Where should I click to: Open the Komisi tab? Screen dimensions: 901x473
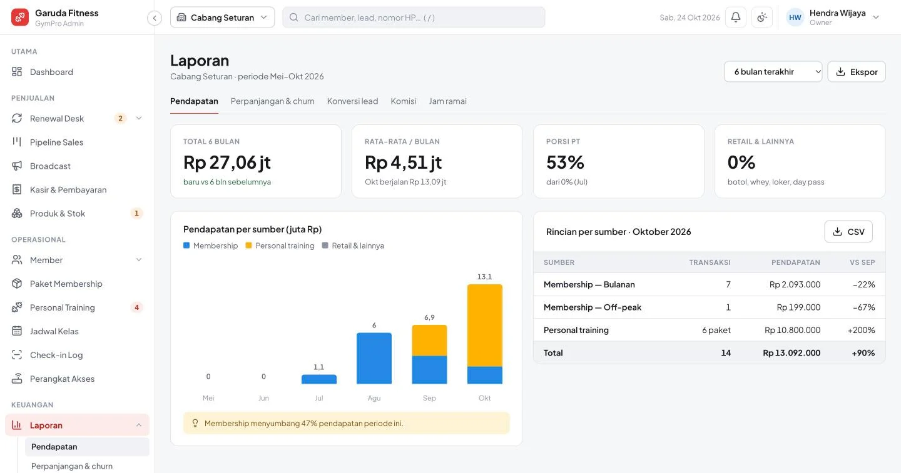[404, 101]
